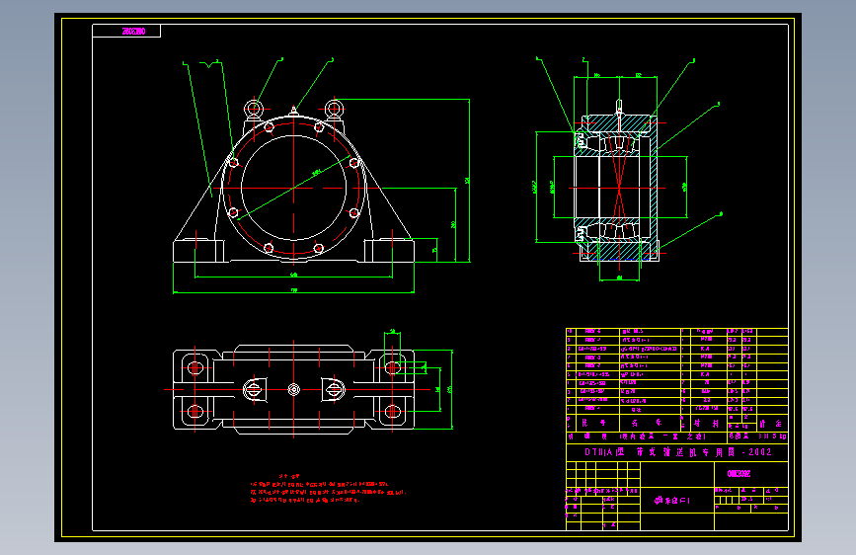Click the center concentric-circle fitting in the plan view

coord(293,389)
